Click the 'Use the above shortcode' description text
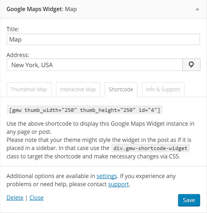Screen dimensions: 207x213 pos(100,128)
